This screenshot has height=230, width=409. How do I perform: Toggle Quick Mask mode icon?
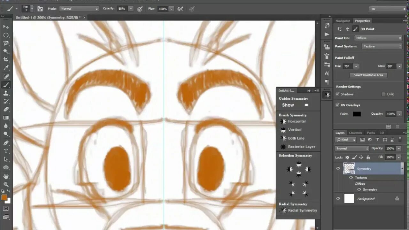tap(6, 209)
